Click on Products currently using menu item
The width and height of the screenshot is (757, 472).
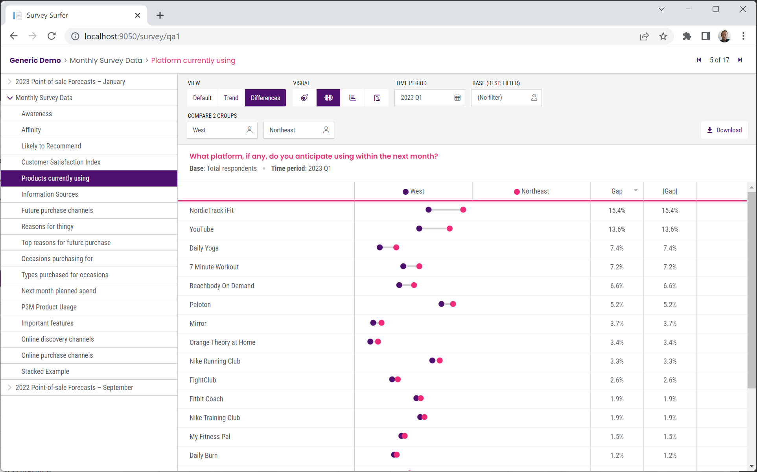pyautogui.click(x=55, y=178)
